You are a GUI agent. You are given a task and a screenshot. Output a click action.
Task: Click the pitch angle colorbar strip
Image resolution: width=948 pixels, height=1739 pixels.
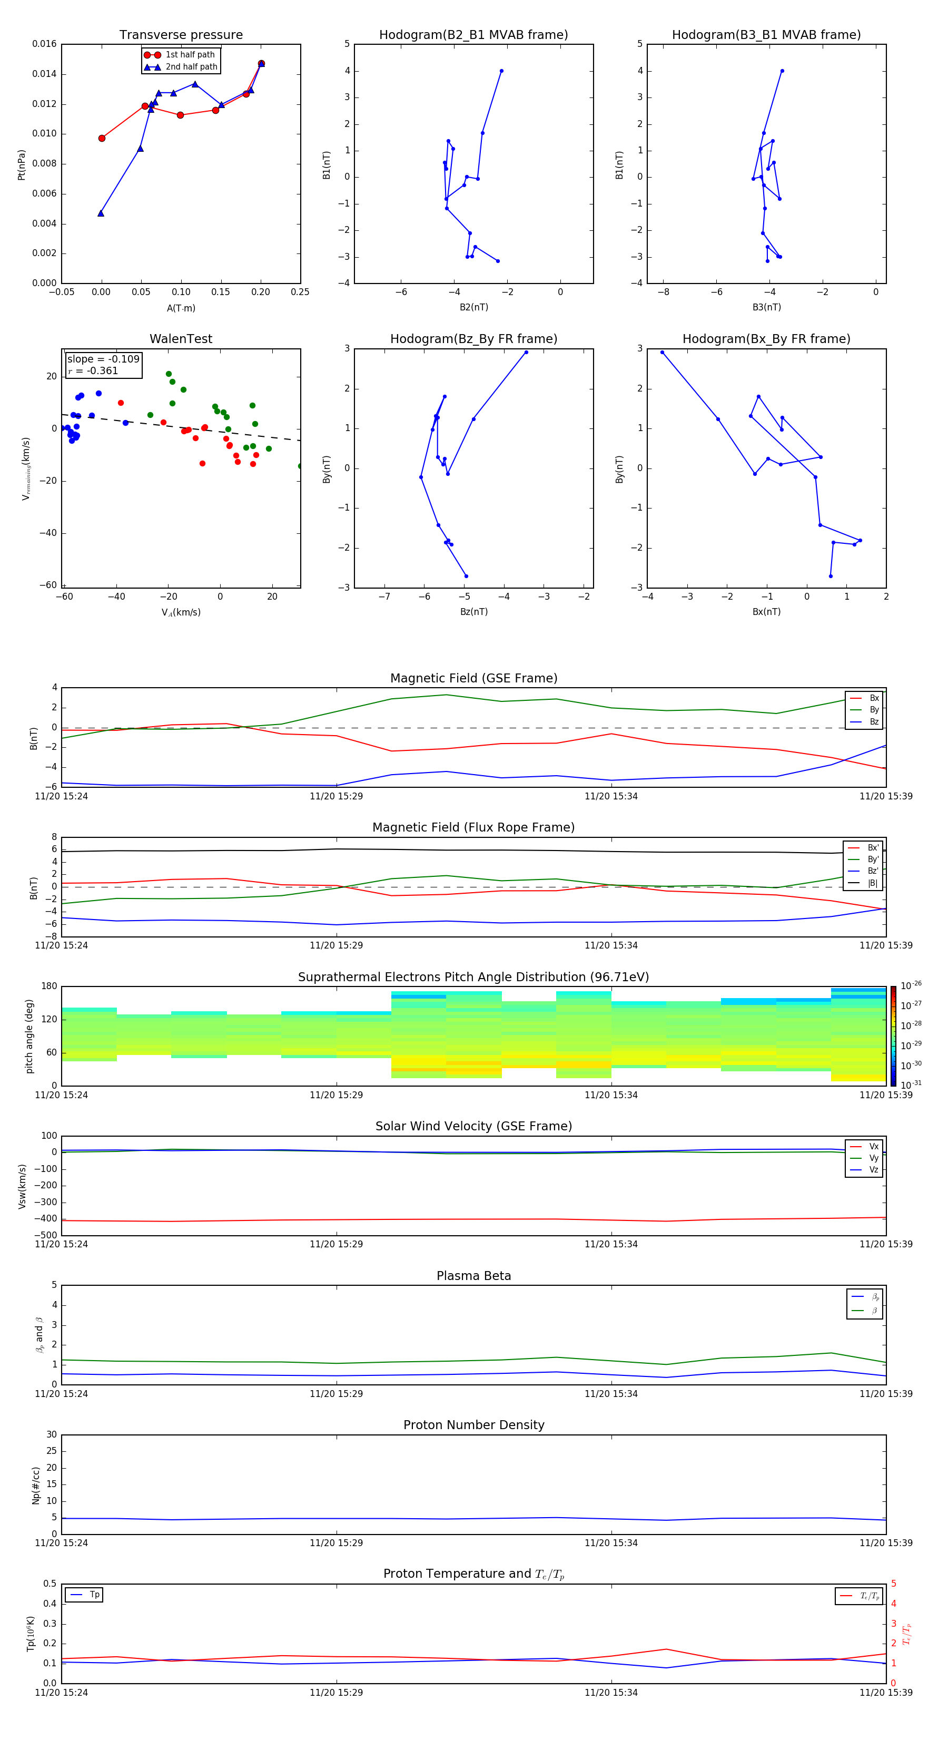[893, 1036]
